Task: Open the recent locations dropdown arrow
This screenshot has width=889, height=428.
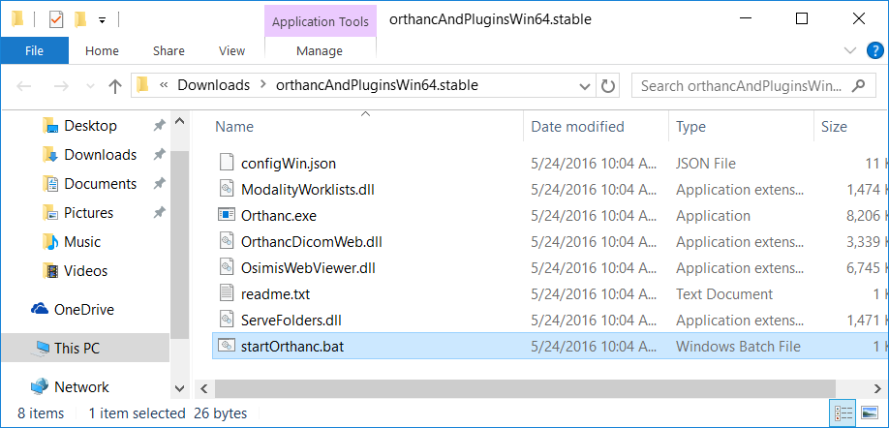Action: [x=90, y=87]
